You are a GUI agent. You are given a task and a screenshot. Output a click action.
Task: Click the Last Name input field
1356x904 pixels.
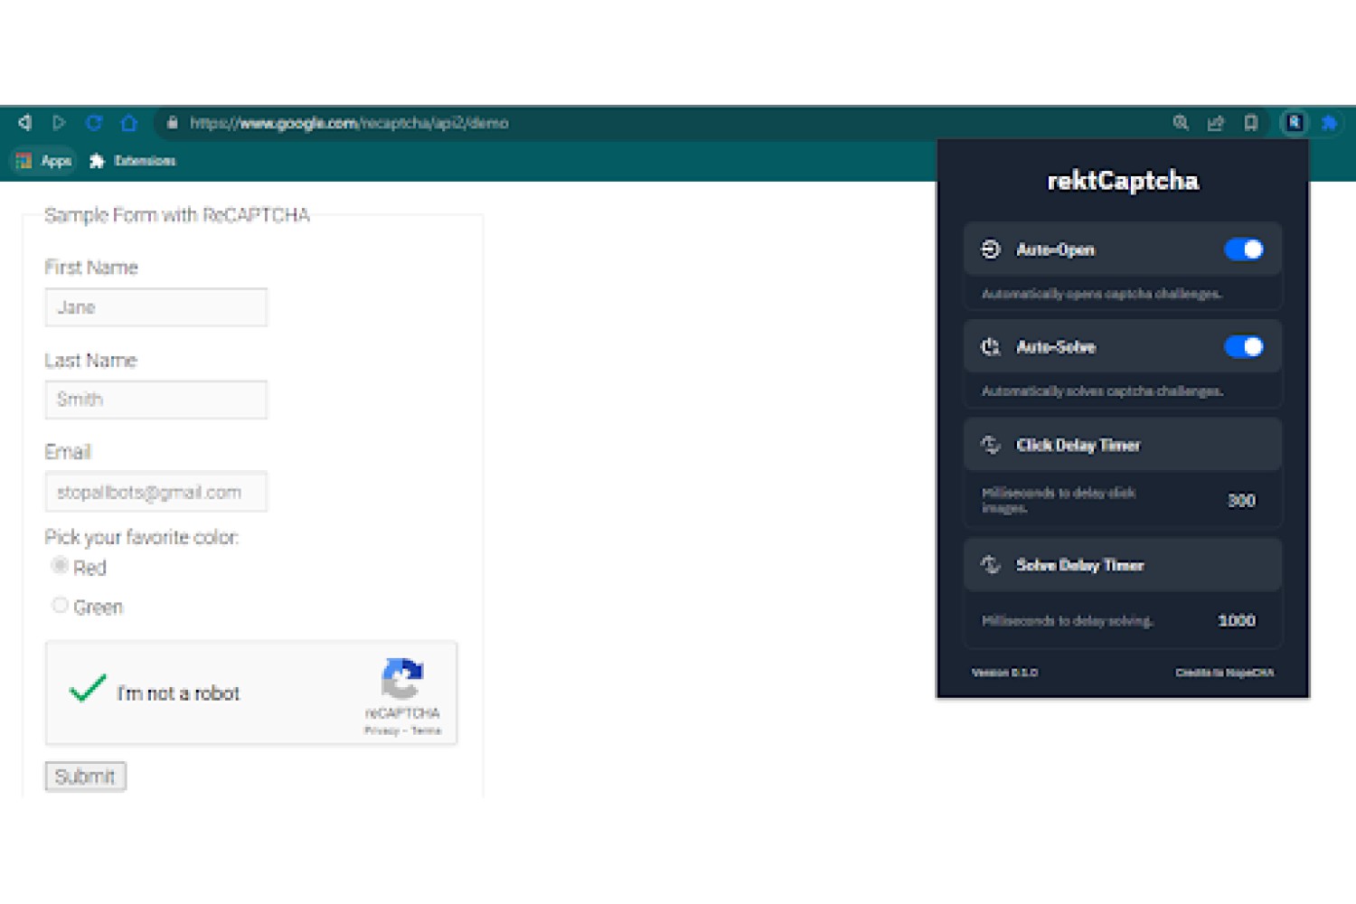(x=155, y=400)
